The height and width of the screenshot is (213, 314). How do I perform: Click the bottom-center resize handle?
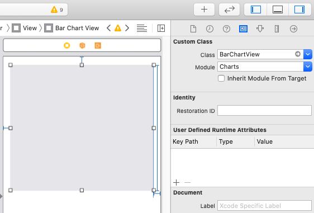pyautogui.click(x=82, y=190)
